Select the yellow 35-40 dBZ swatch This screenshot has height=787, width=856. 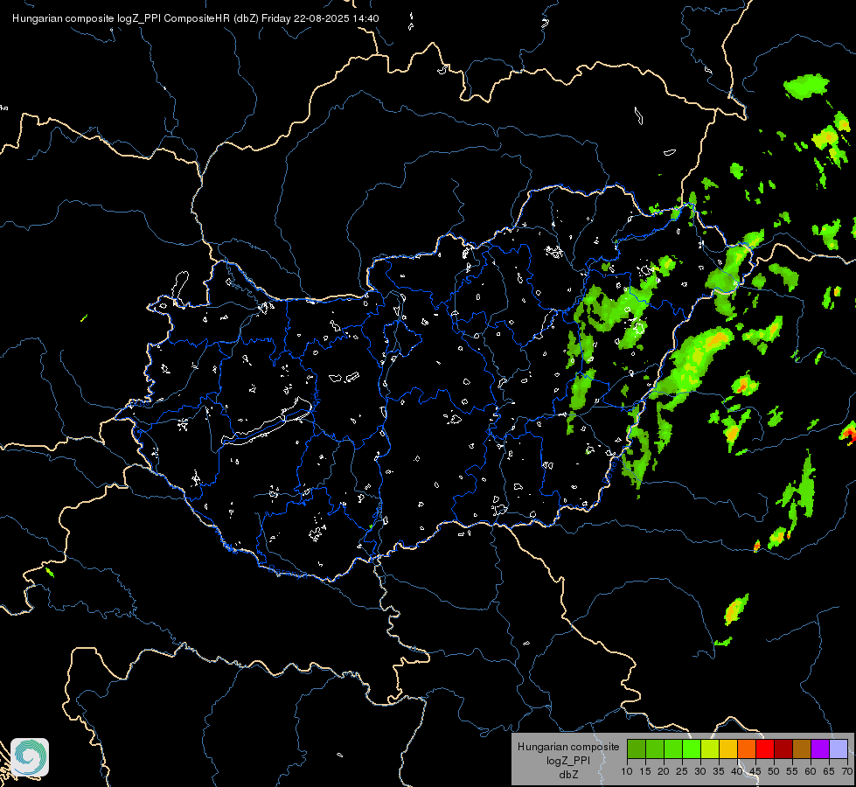tap(728, 749)
